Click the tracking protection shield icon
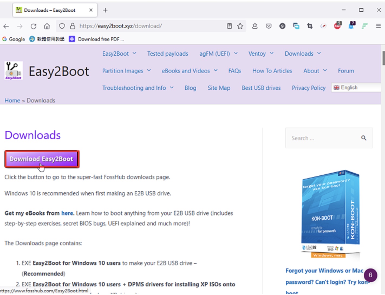 pyautogui.click(x=62, y=26)
